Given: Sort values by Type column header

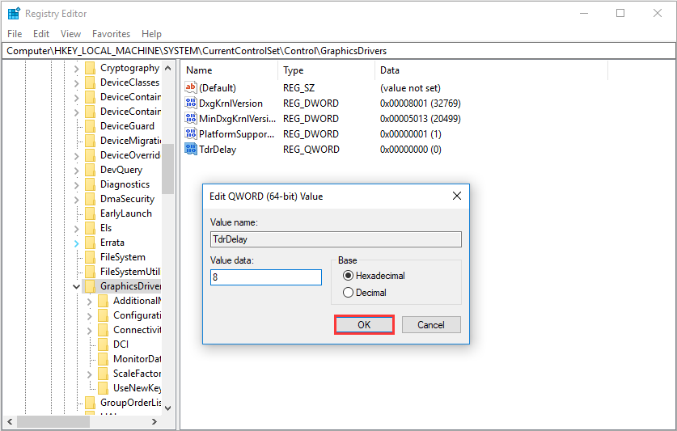Looking at the screenshot, I should [x=327, y=70].
